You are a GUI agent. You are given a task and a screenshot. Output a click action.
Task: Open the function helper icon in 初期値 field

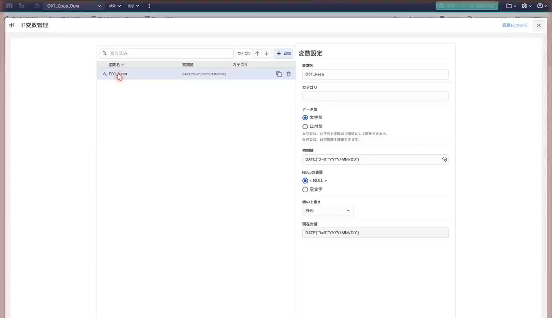point(445,159)
